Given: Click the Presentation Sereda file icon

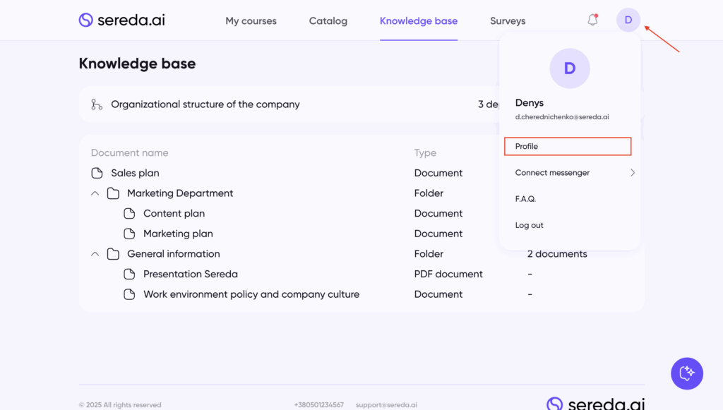Looking at the screenshot, I should click(129, 274).
